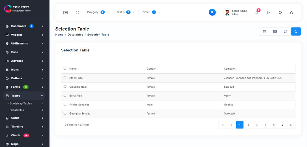Click the Charts bar icon

7,135
